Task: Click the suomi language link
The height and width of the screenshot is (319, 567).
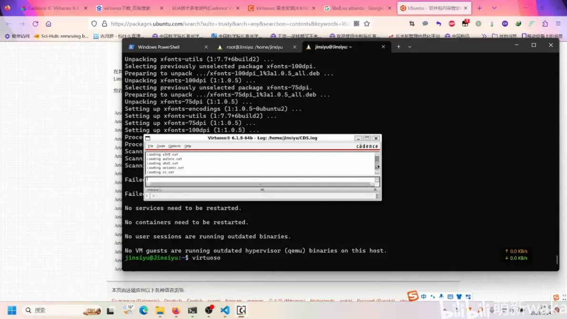Action: [x=214, y=300]
